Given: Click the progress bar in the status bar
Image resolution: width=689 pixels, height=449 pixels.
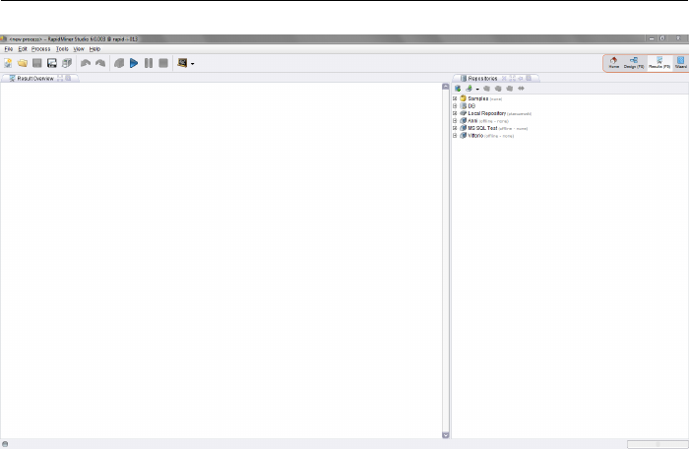Looking at the screenshot, I should pyautogui.click(x=658, y=444).
